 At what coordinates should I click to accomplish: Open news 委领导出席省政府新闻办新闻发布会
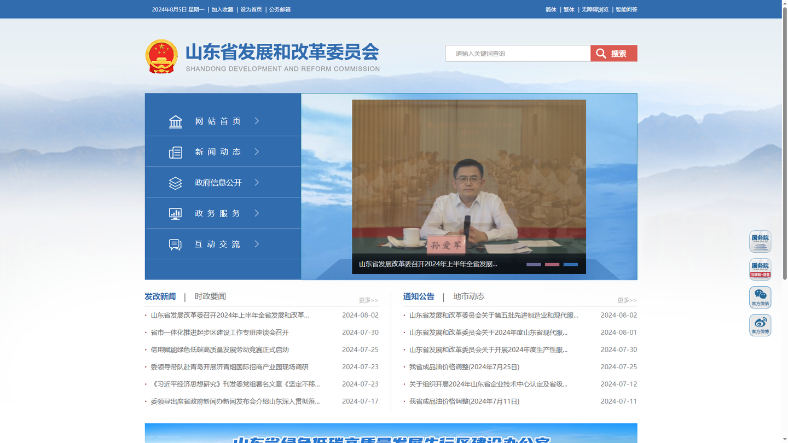pos(235,401)
